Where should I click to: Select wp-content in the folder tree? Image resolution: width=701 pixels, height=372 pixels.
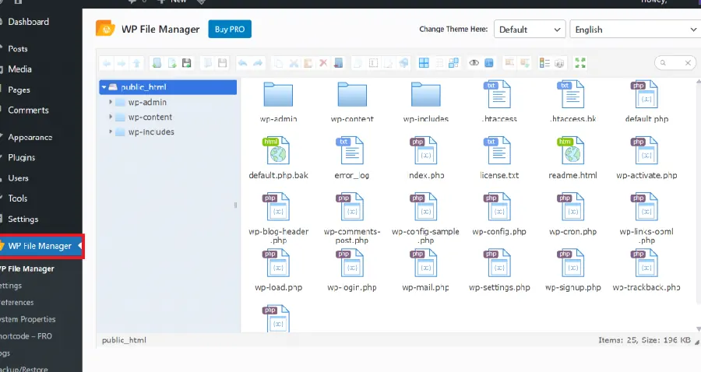click(x=150, y=117)
